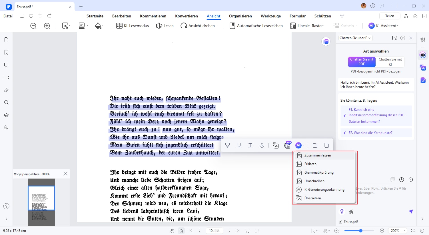Click chat history clock icon
429x235 pixels.
tap(402, 180)
